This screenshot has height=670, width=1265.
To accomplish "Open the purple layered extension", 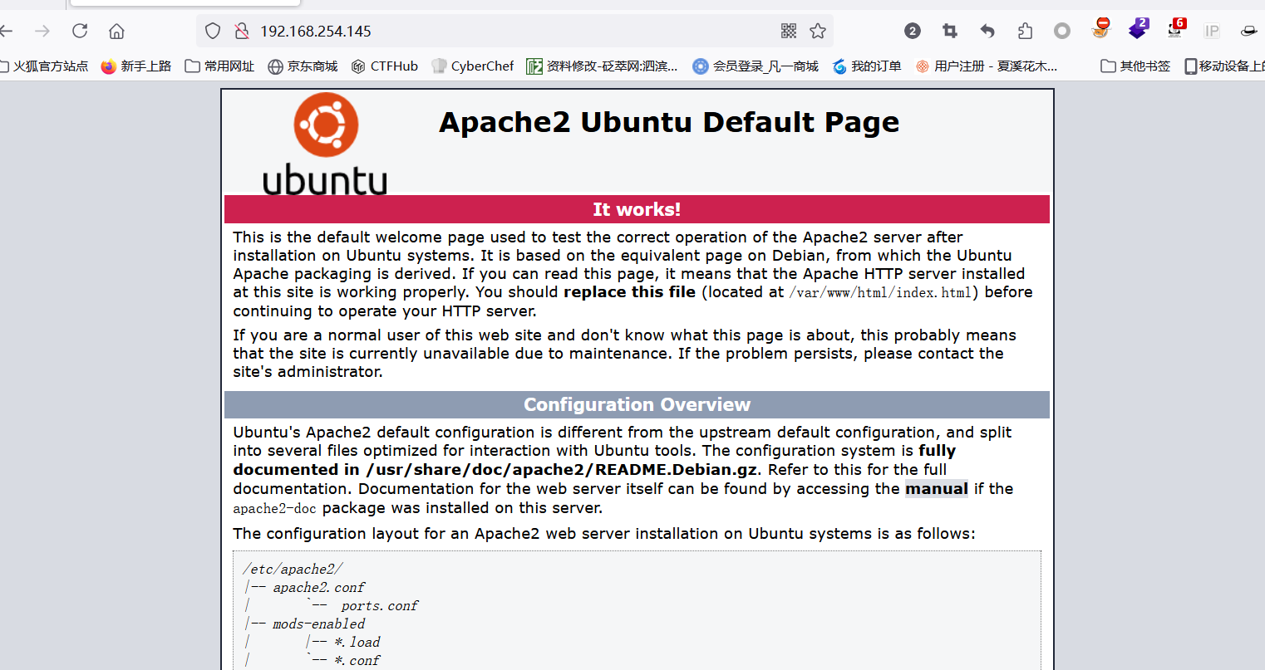I will coord(1138,29).
